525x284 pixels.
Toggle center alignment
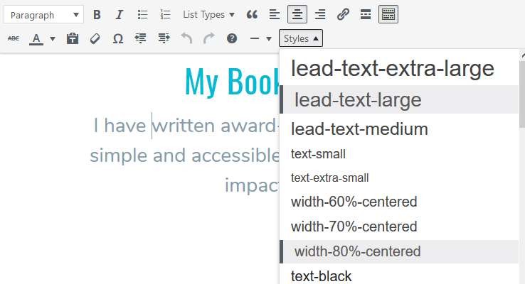point(297,14)
